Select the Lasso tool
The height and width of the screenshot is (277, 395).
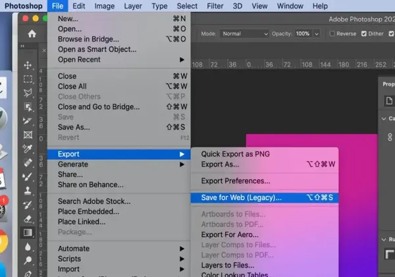coord(28,93)
